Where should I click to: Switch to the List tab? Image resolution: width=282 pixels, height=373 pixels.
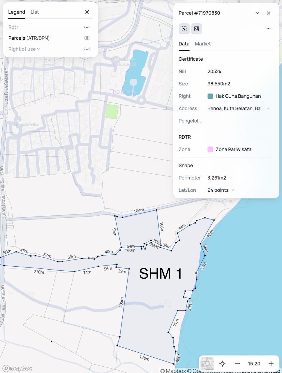35,12
